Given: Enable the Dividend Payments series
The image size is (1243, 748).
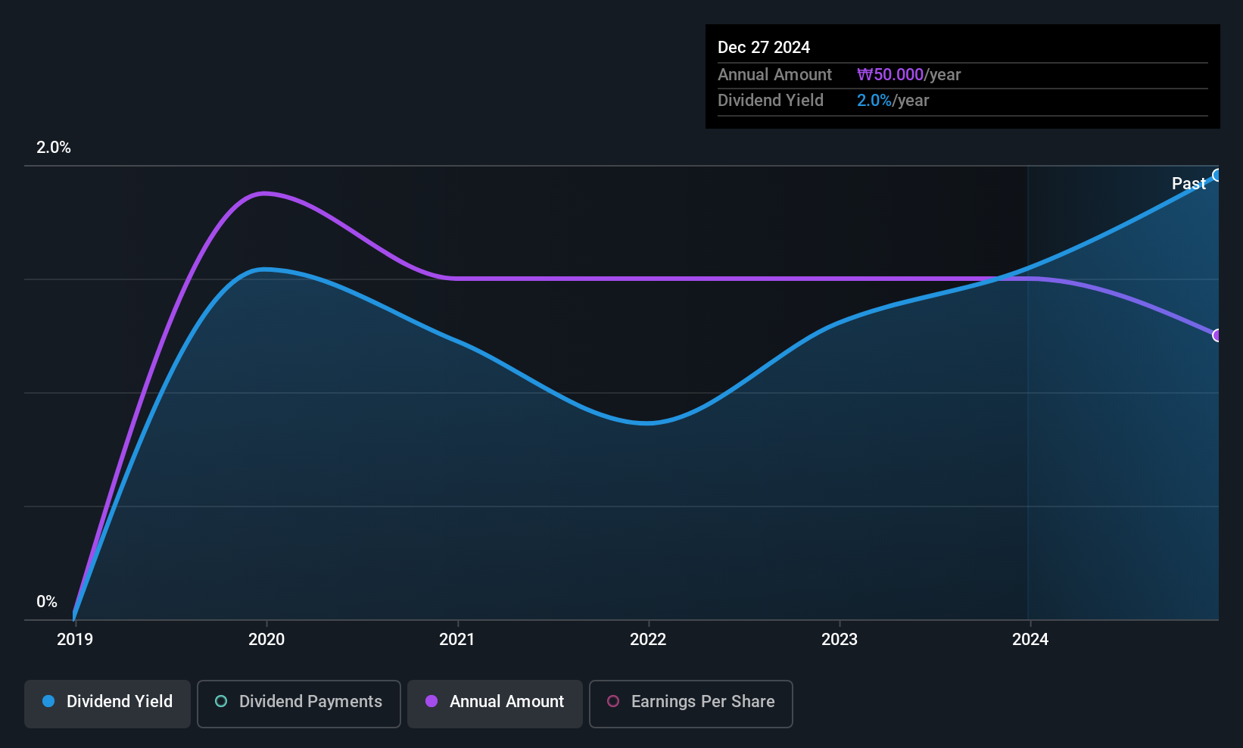Looking at the screenshot, I should tap(299, 703).
